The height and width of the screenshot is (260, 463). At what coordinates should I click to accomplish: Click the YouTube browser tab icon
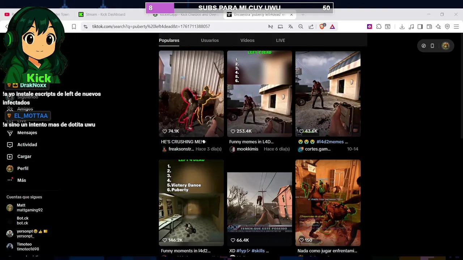(7, 14)
